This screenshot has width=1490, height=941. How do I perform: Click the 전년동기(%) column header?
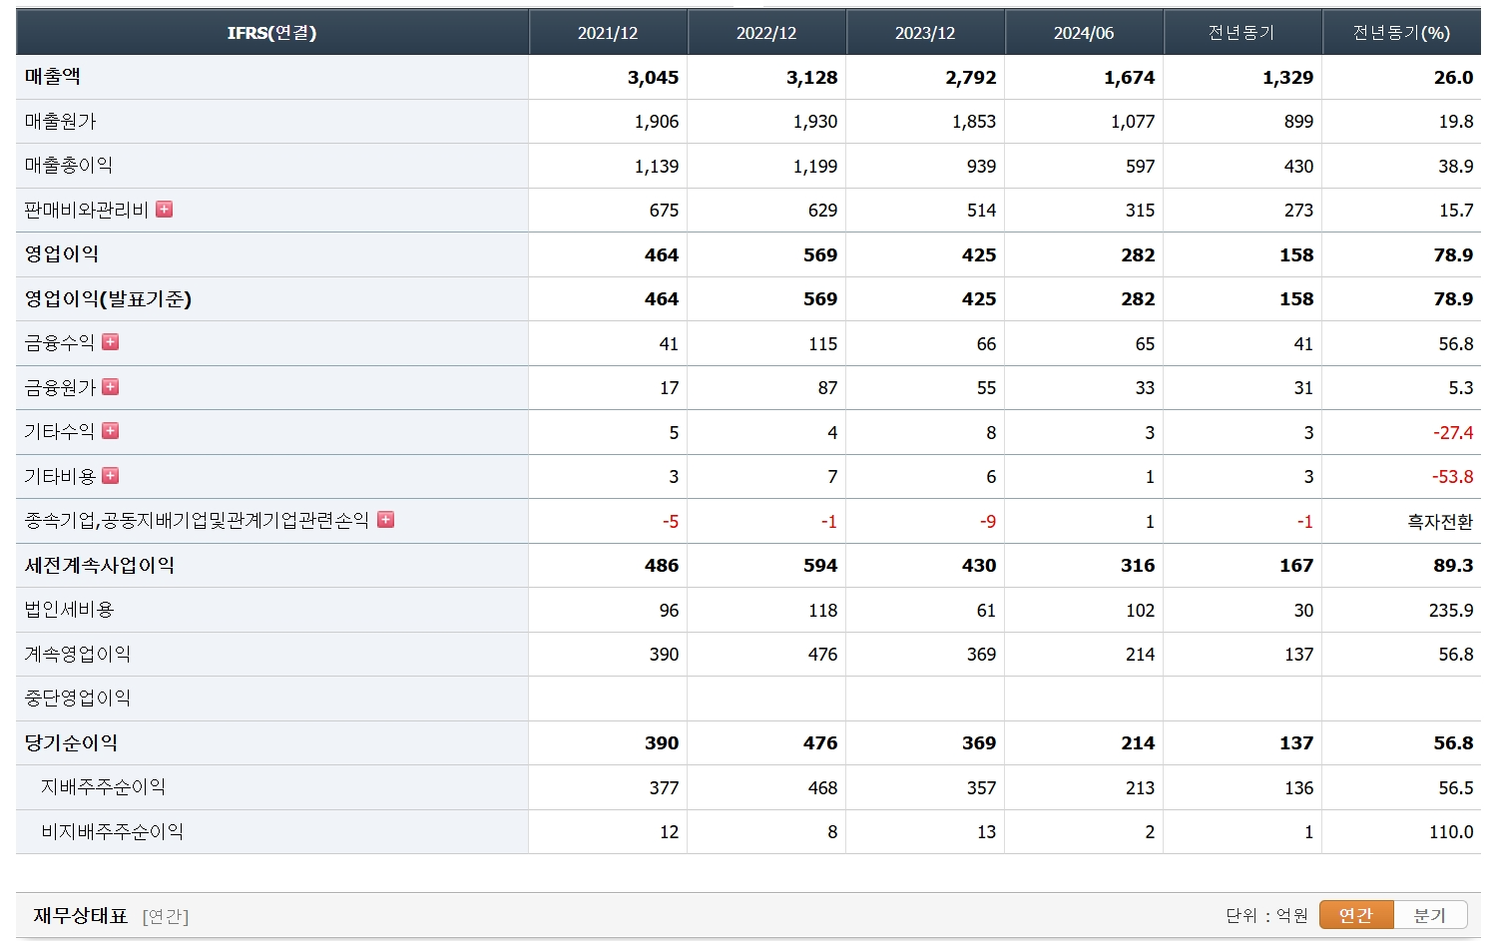coord(1401,33)
